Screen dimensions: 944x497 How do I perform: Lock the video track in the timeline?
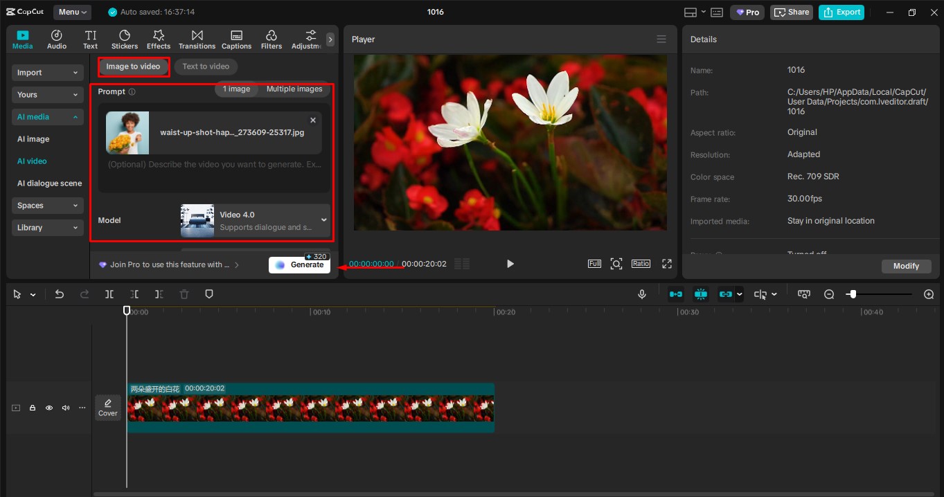pyautogui.click(x=32, y=408)
